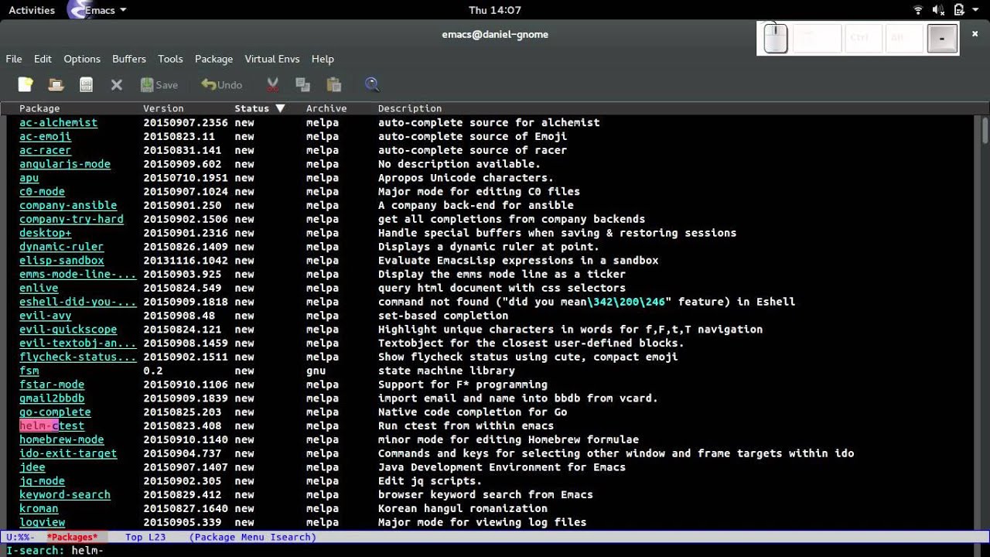
Task: Click the minus button in the key overlay
Action: [941, 39]
